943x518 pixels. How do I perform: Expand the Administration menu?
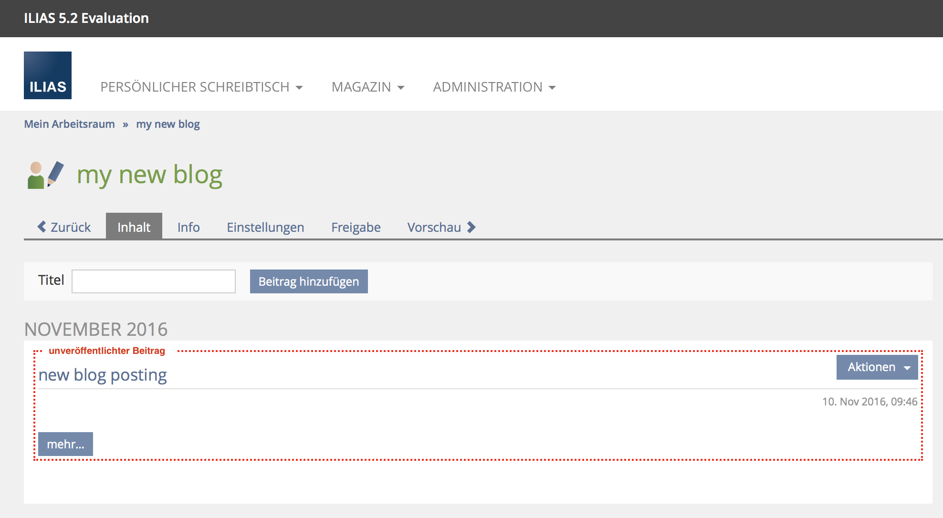point(494,87)
